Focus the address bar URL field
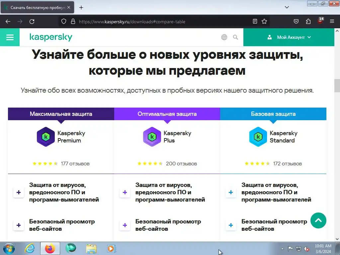 (x=164, y=22)
